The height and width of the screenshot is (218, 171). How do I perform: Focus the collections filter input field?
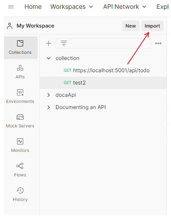click(x=103, y=43)
